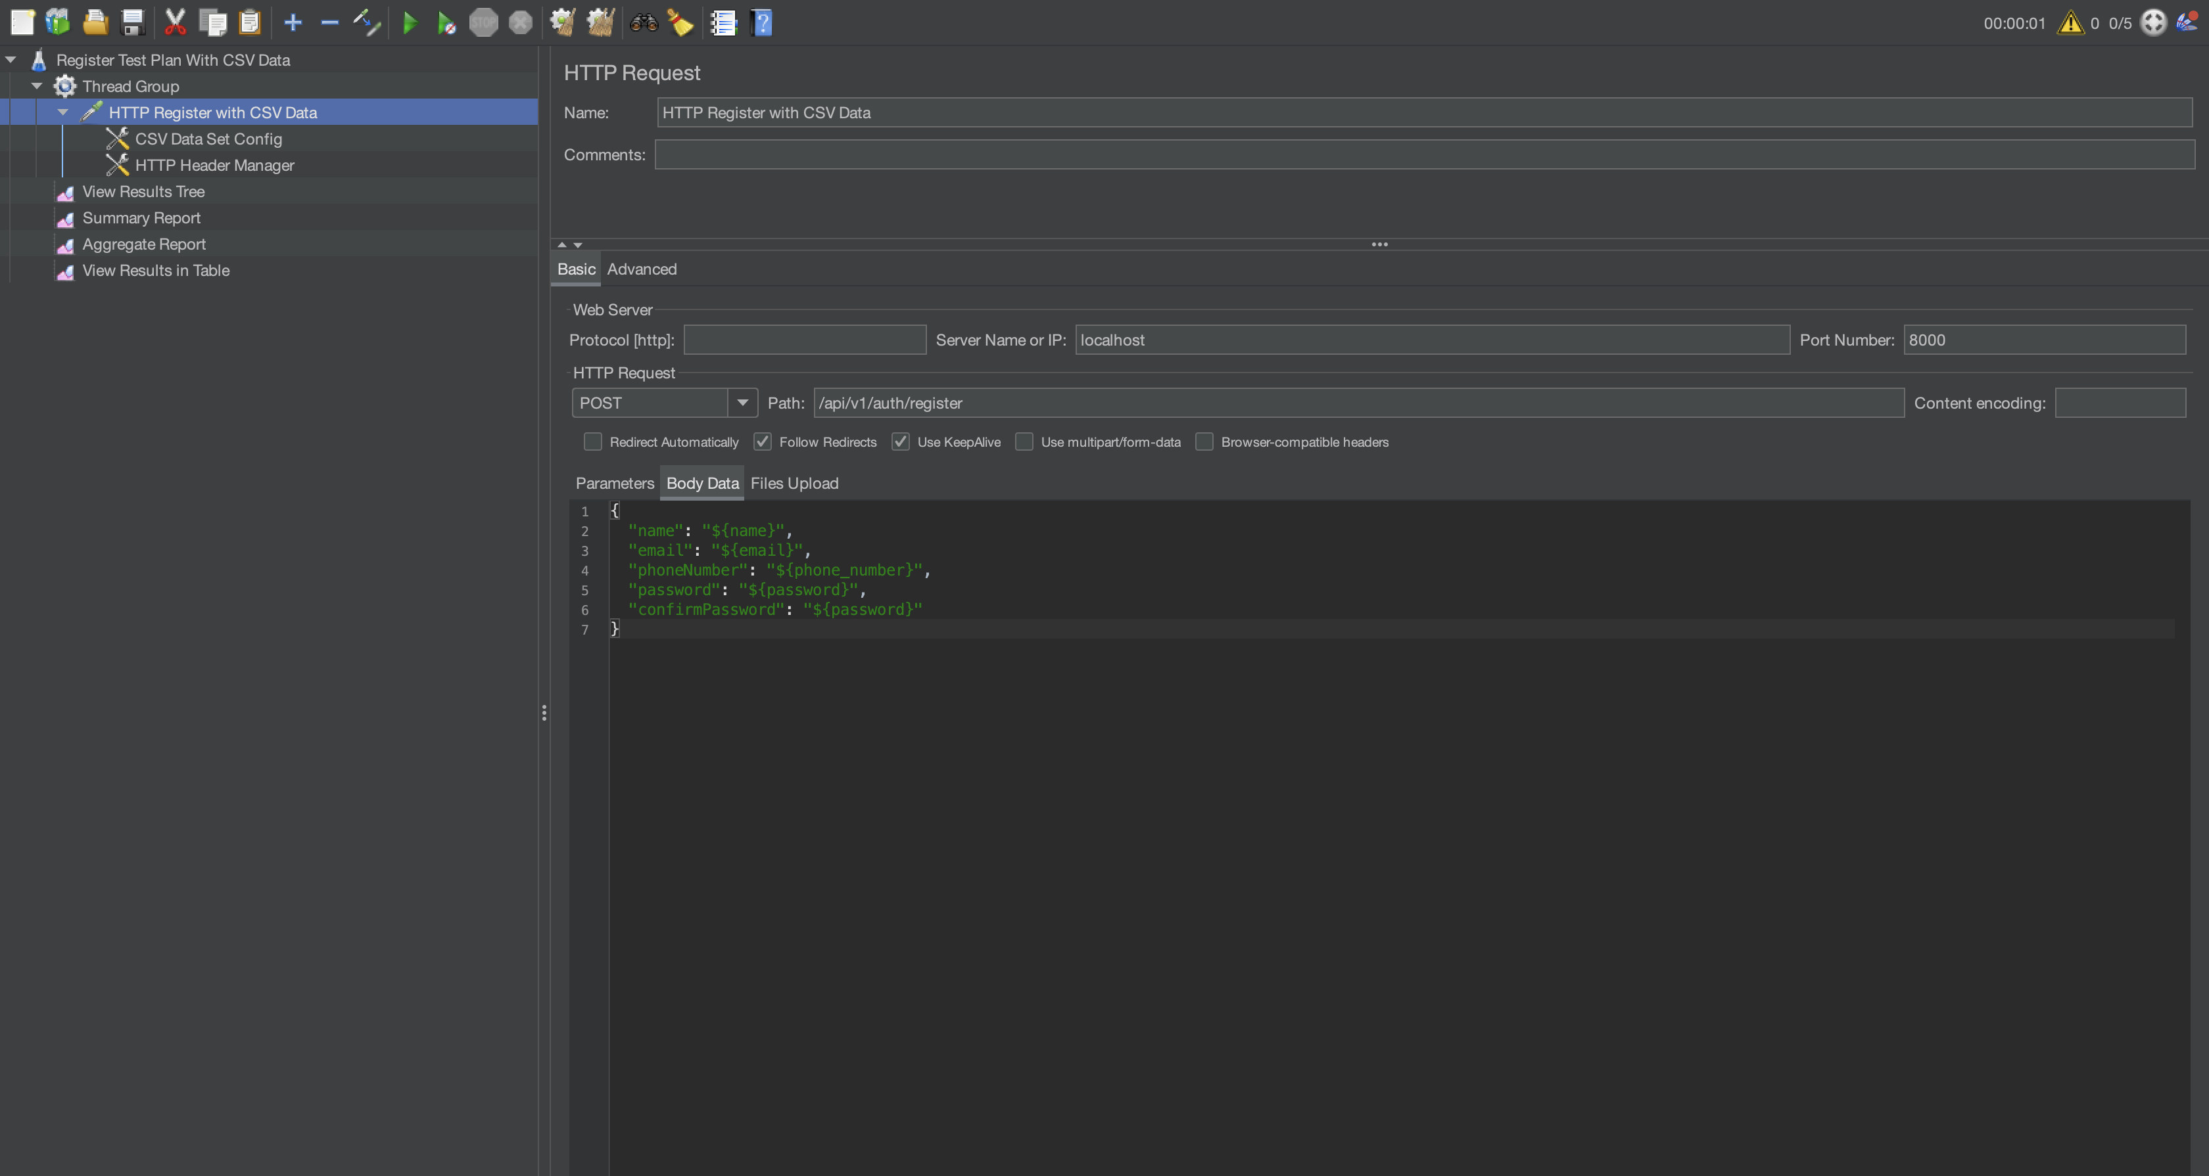
Task: Switch to the Advanced tab
Action: click(642, 269)
